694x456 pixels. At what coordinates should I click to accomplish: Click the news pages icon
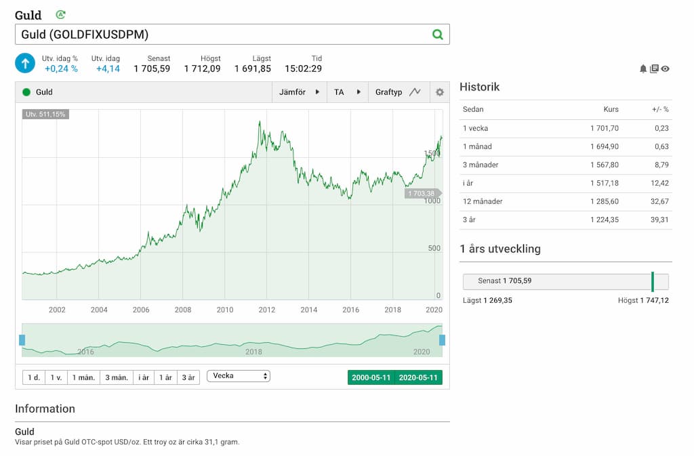654,68
